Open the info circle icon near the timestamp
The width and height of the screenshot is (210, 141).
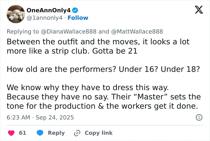[199, 117]
